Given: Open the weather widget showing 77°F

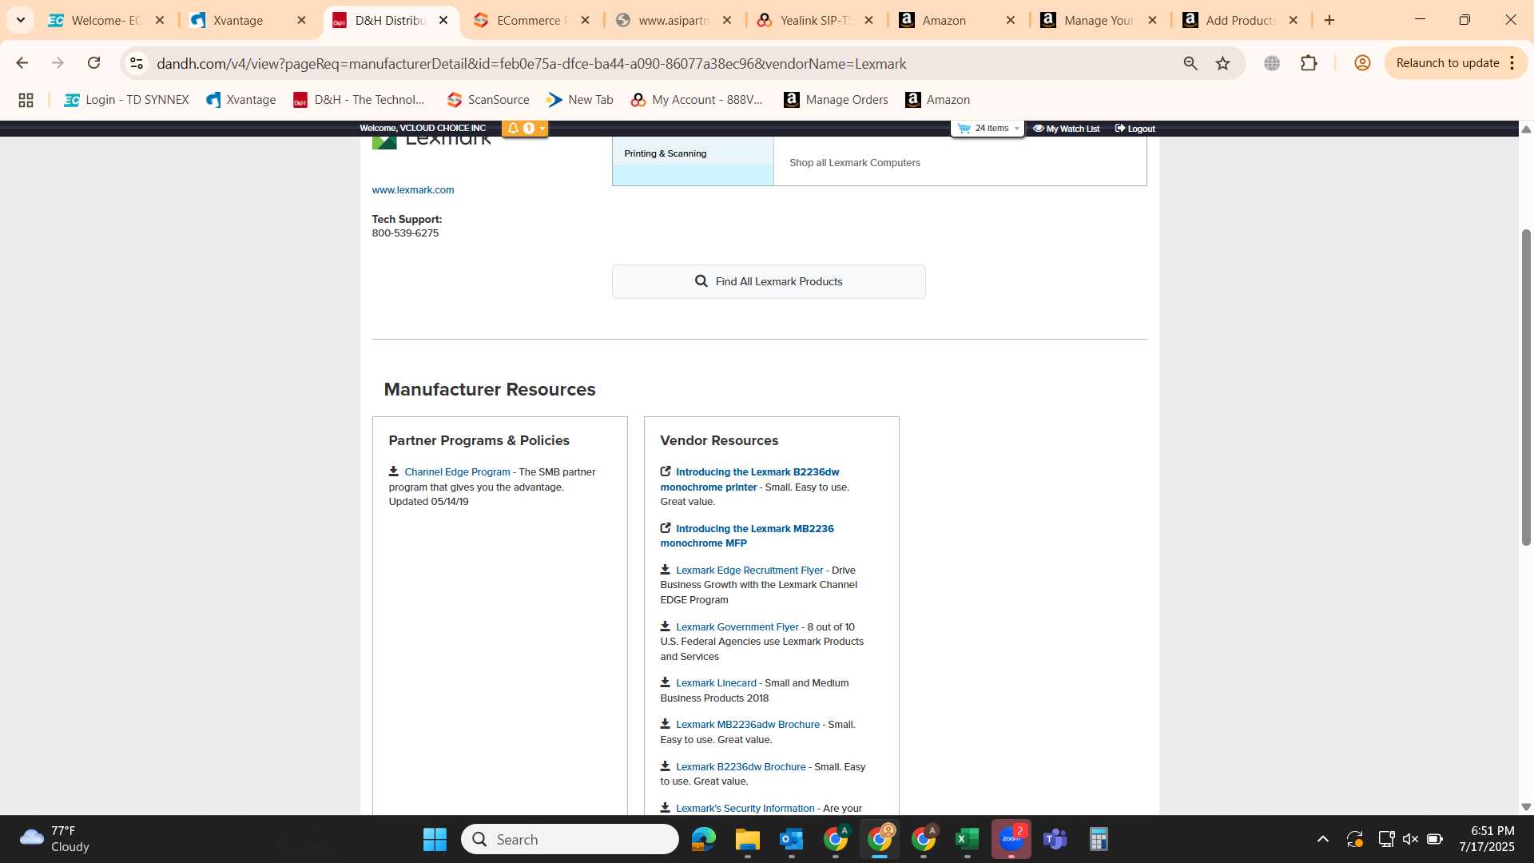Looking at the screenshot, I should pyautogui.click(x=56, y=839).
